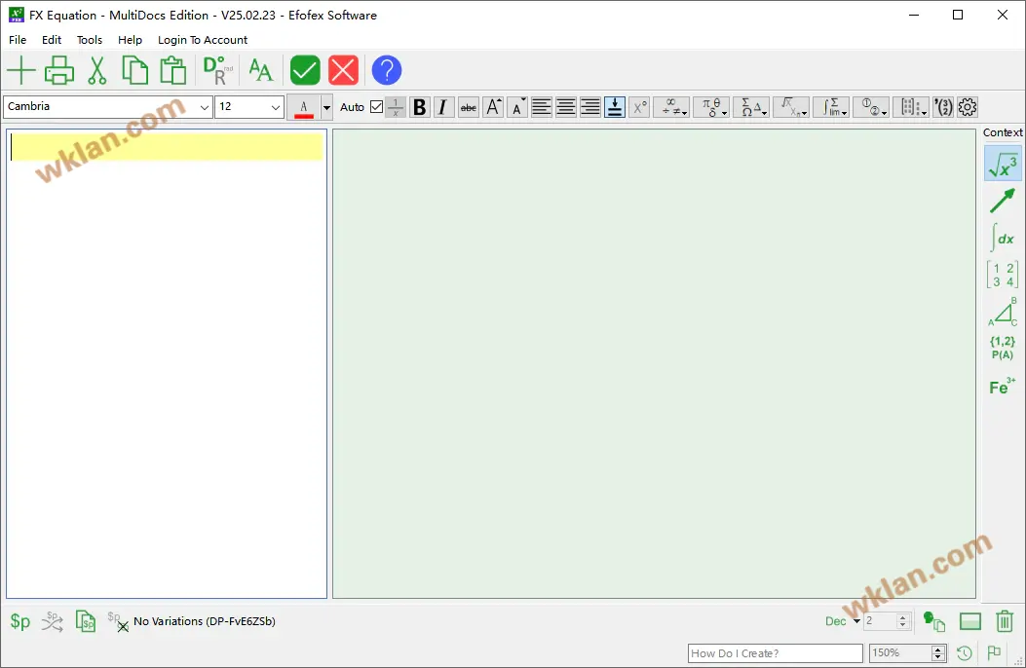Toggle the x degree superscript button
This screenshot has height=668, width=1026.
(x=639, y=107)
